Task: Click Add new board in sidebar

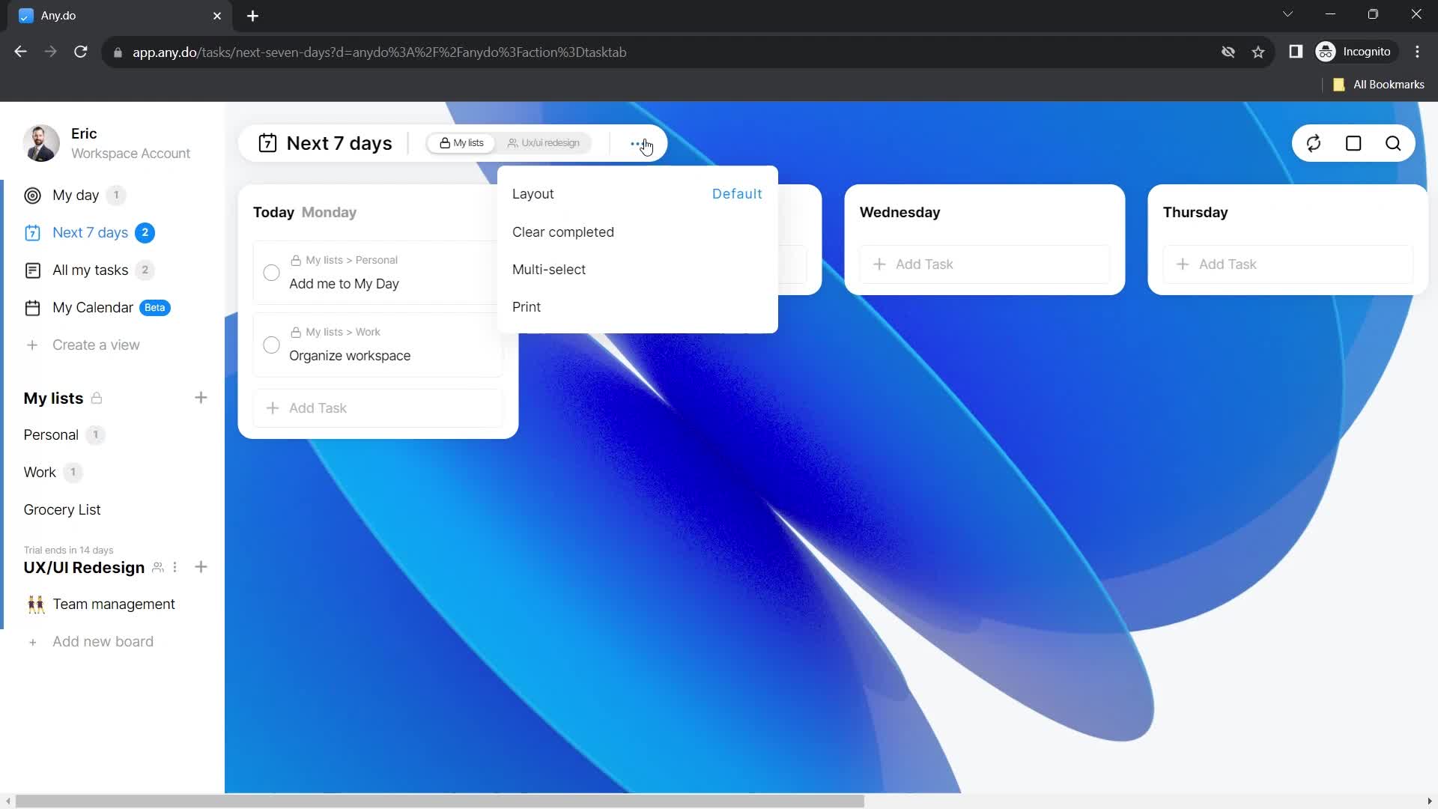Action: point(103,641)
